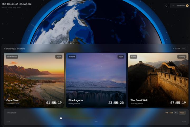Click The Hours of Elsewhere title
Viewport: 190px width, 127px height.
[16, 4]
